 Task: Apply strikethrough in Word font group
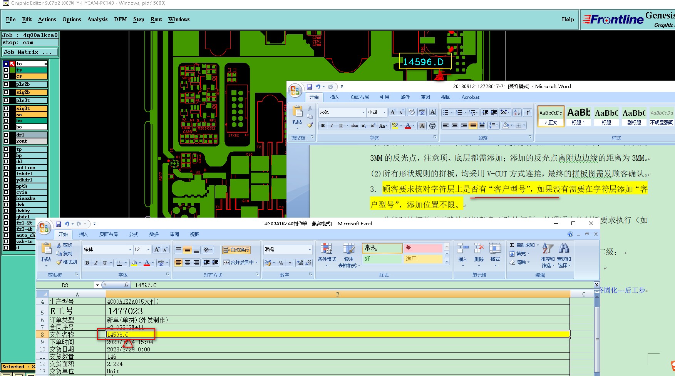tap(355, 126)
